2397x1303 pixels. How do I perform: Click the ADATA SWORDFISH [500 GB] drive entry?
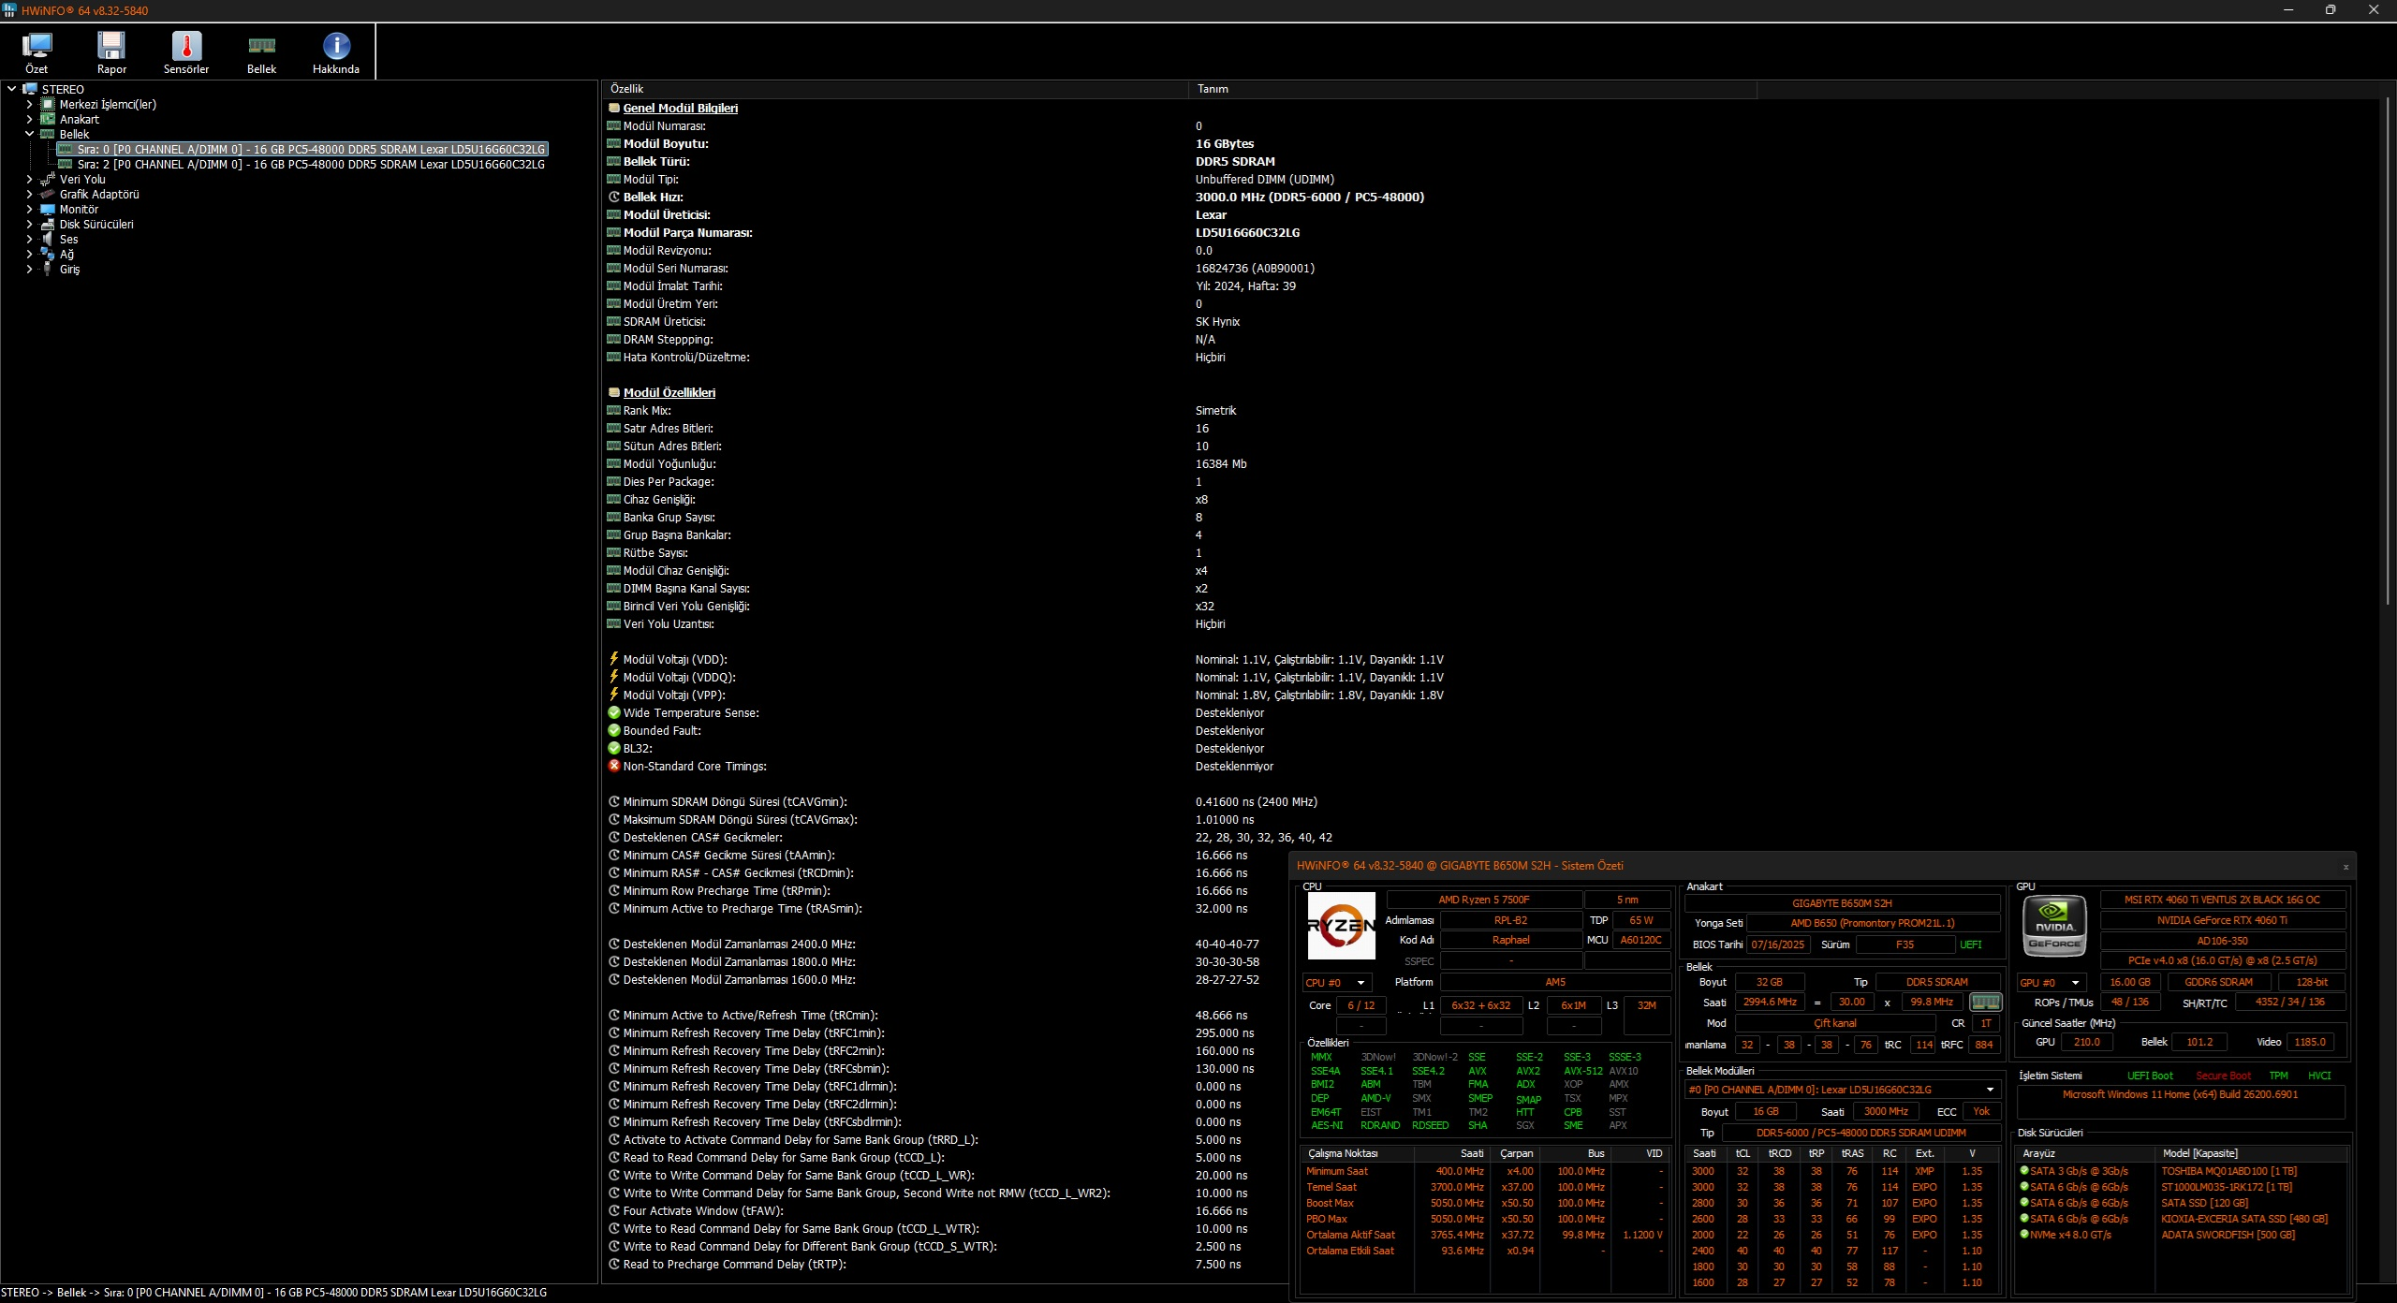pyautogui.click(x=2228, y=1235)
